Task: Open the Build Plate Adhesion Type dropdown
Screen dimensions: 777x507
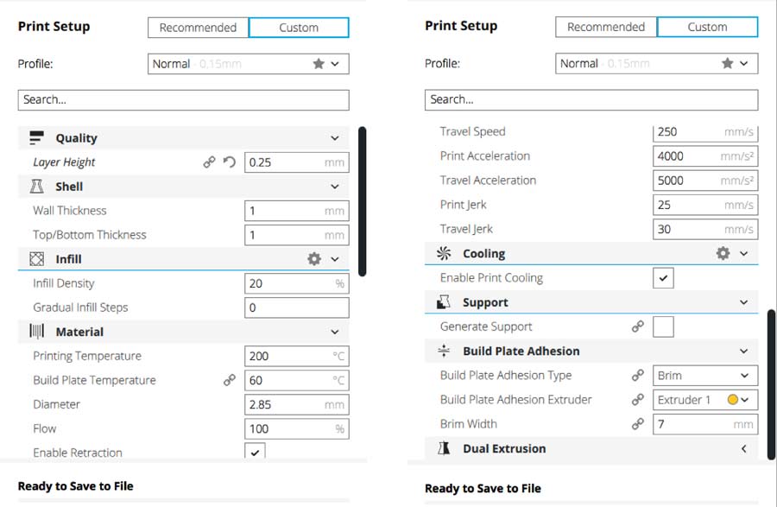Action: click(705, 376)
